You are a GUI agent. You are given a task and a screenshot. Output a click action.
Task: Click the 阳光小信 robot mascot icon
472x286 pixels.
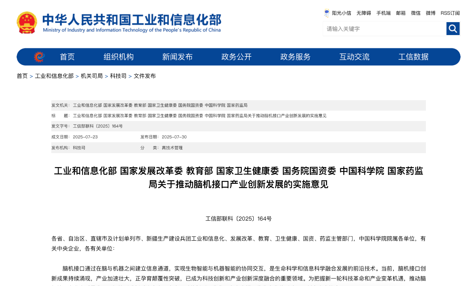click(x=327, y=13)
